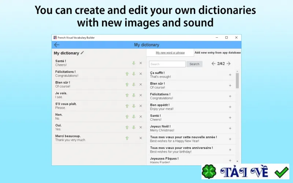Move Santé ! entry down
Image resolution: width=293 pixels, height=183 pixels.
[x=134, y=63]
